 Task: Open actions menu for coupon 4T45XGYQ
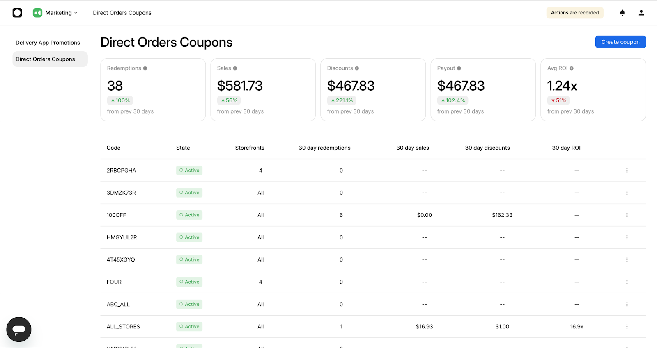tap(627, 260)
